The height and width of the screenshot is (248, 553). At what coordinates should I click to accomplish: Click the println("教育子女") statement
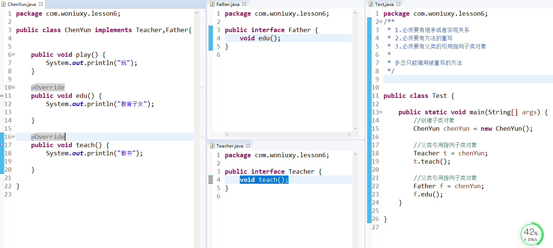click(100, 104)
